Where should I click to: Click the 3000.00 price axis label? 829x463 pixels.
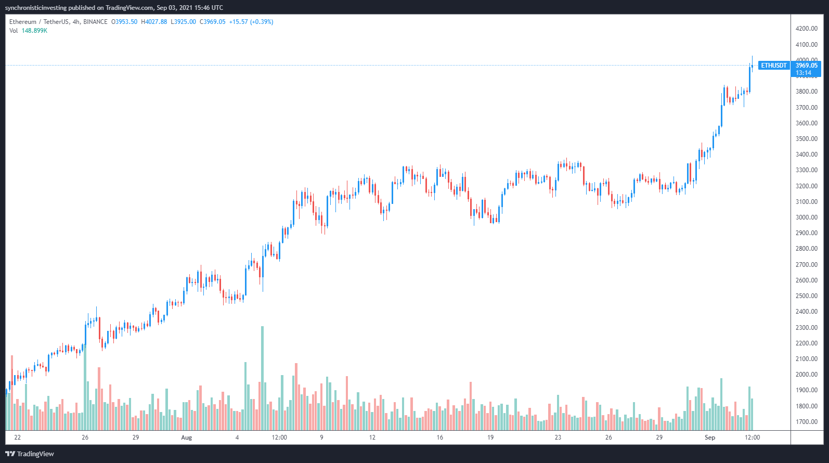806,217
